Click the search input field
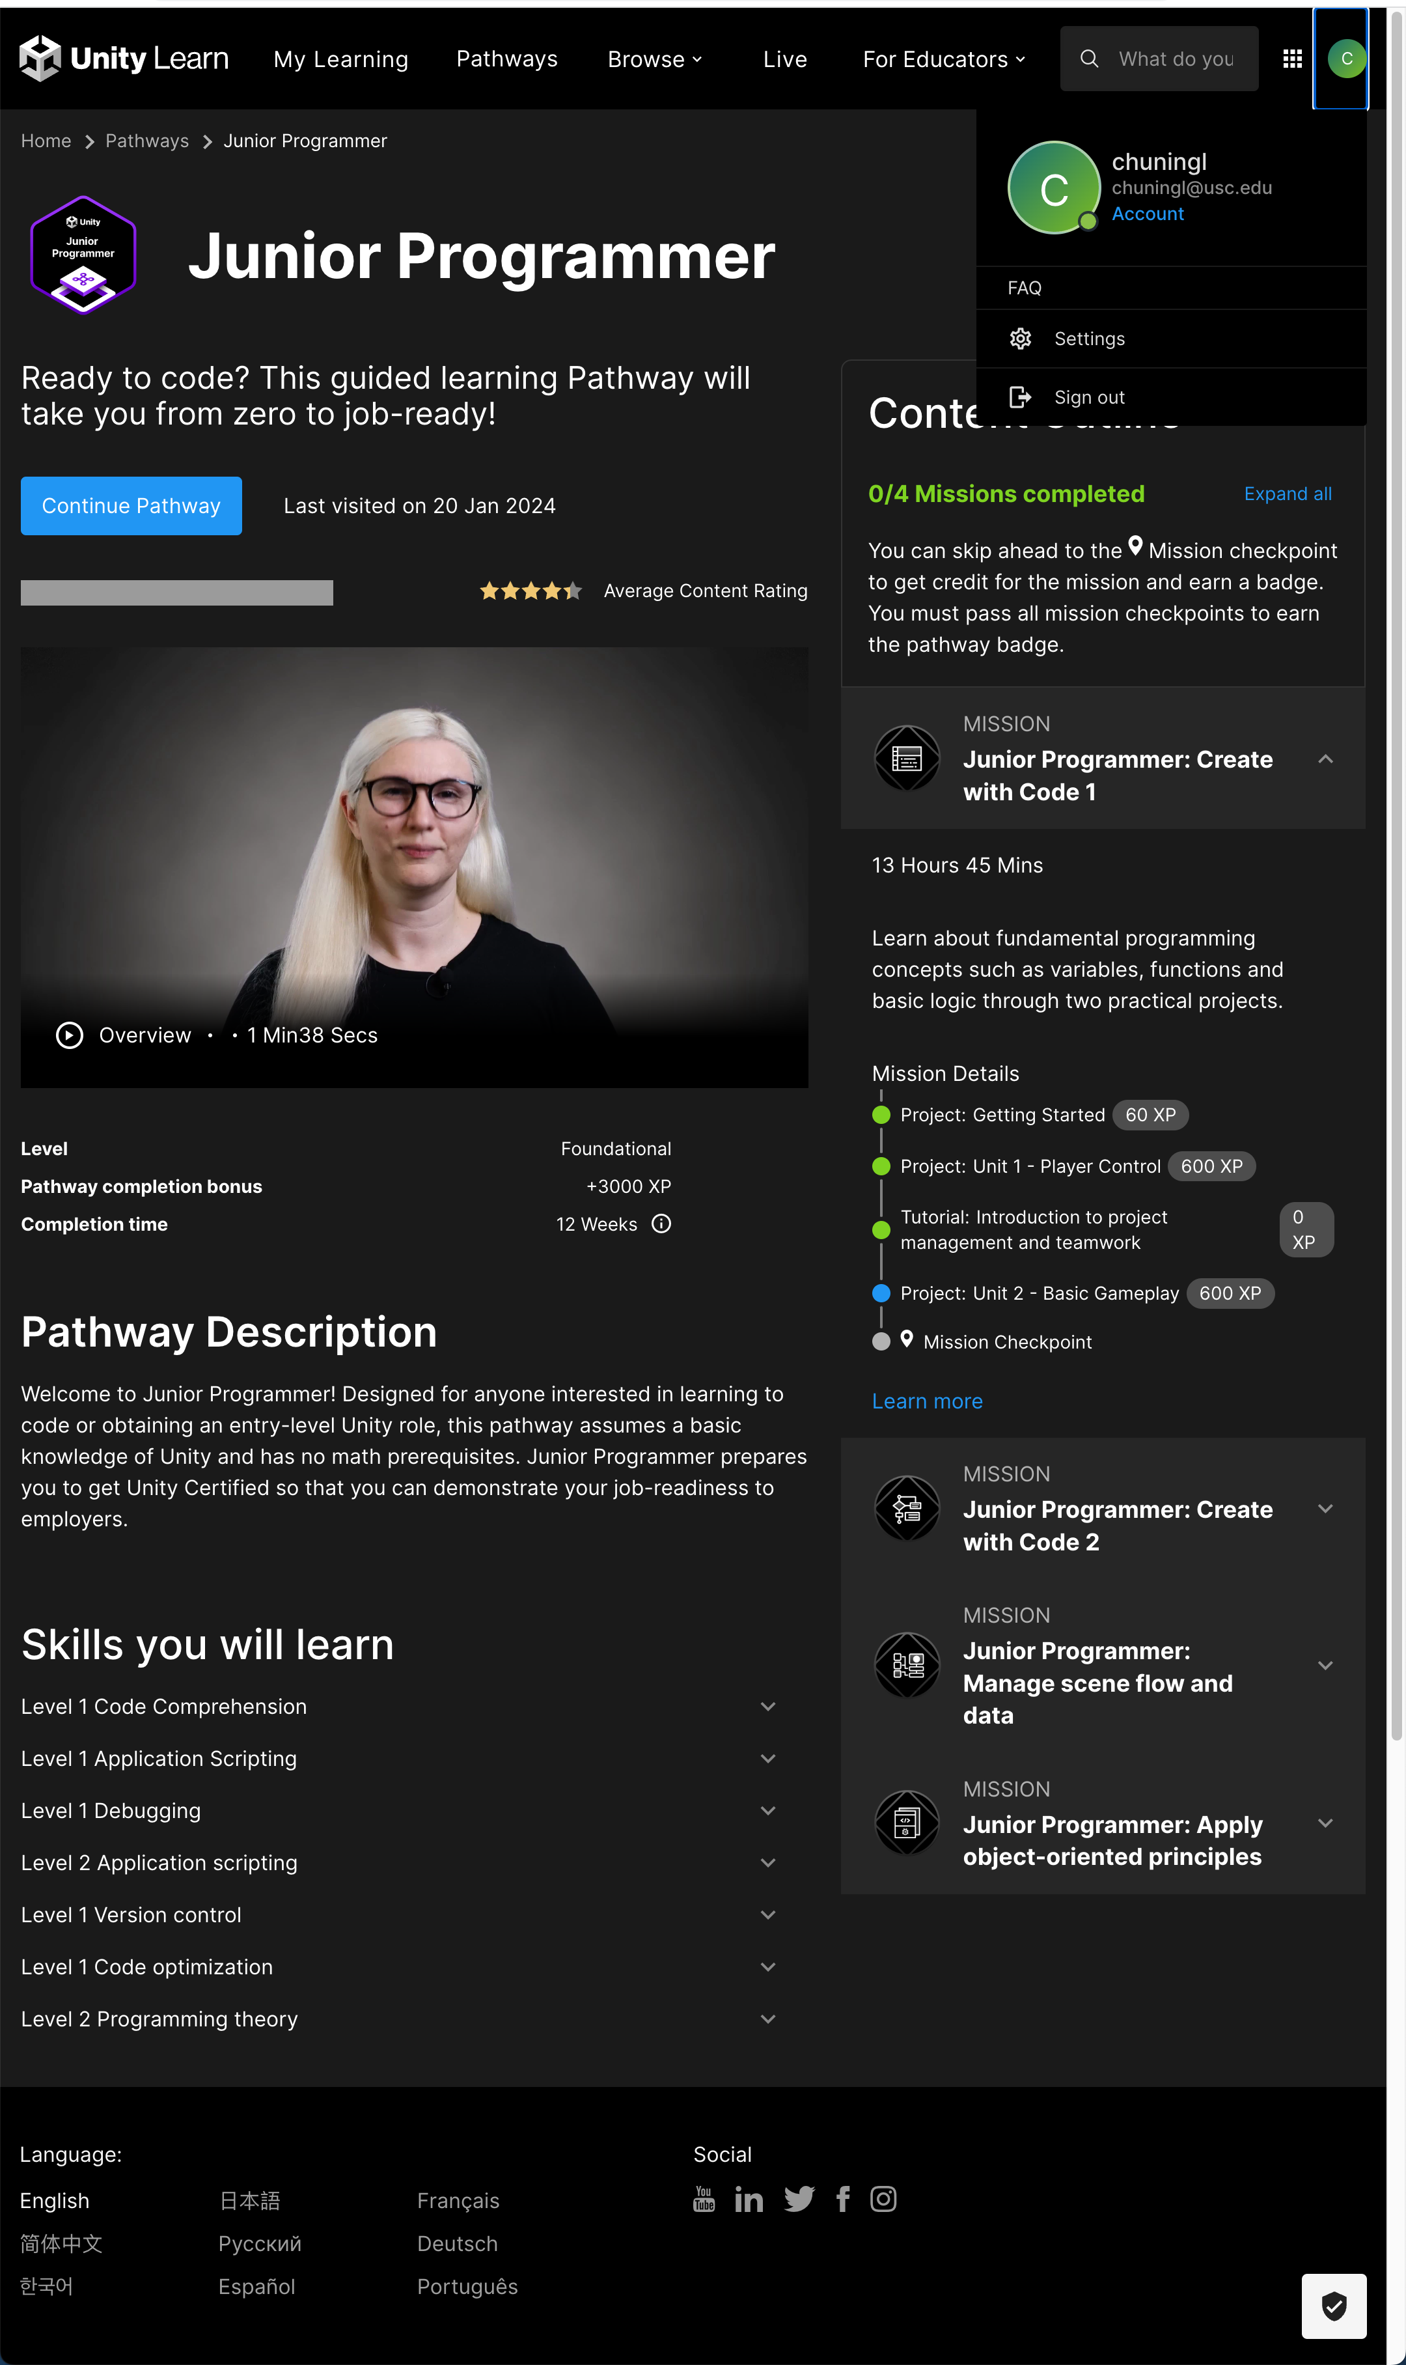The width and height of the screenshot is (1406, 2365). pyautogui.click(x=1175, y=59)
